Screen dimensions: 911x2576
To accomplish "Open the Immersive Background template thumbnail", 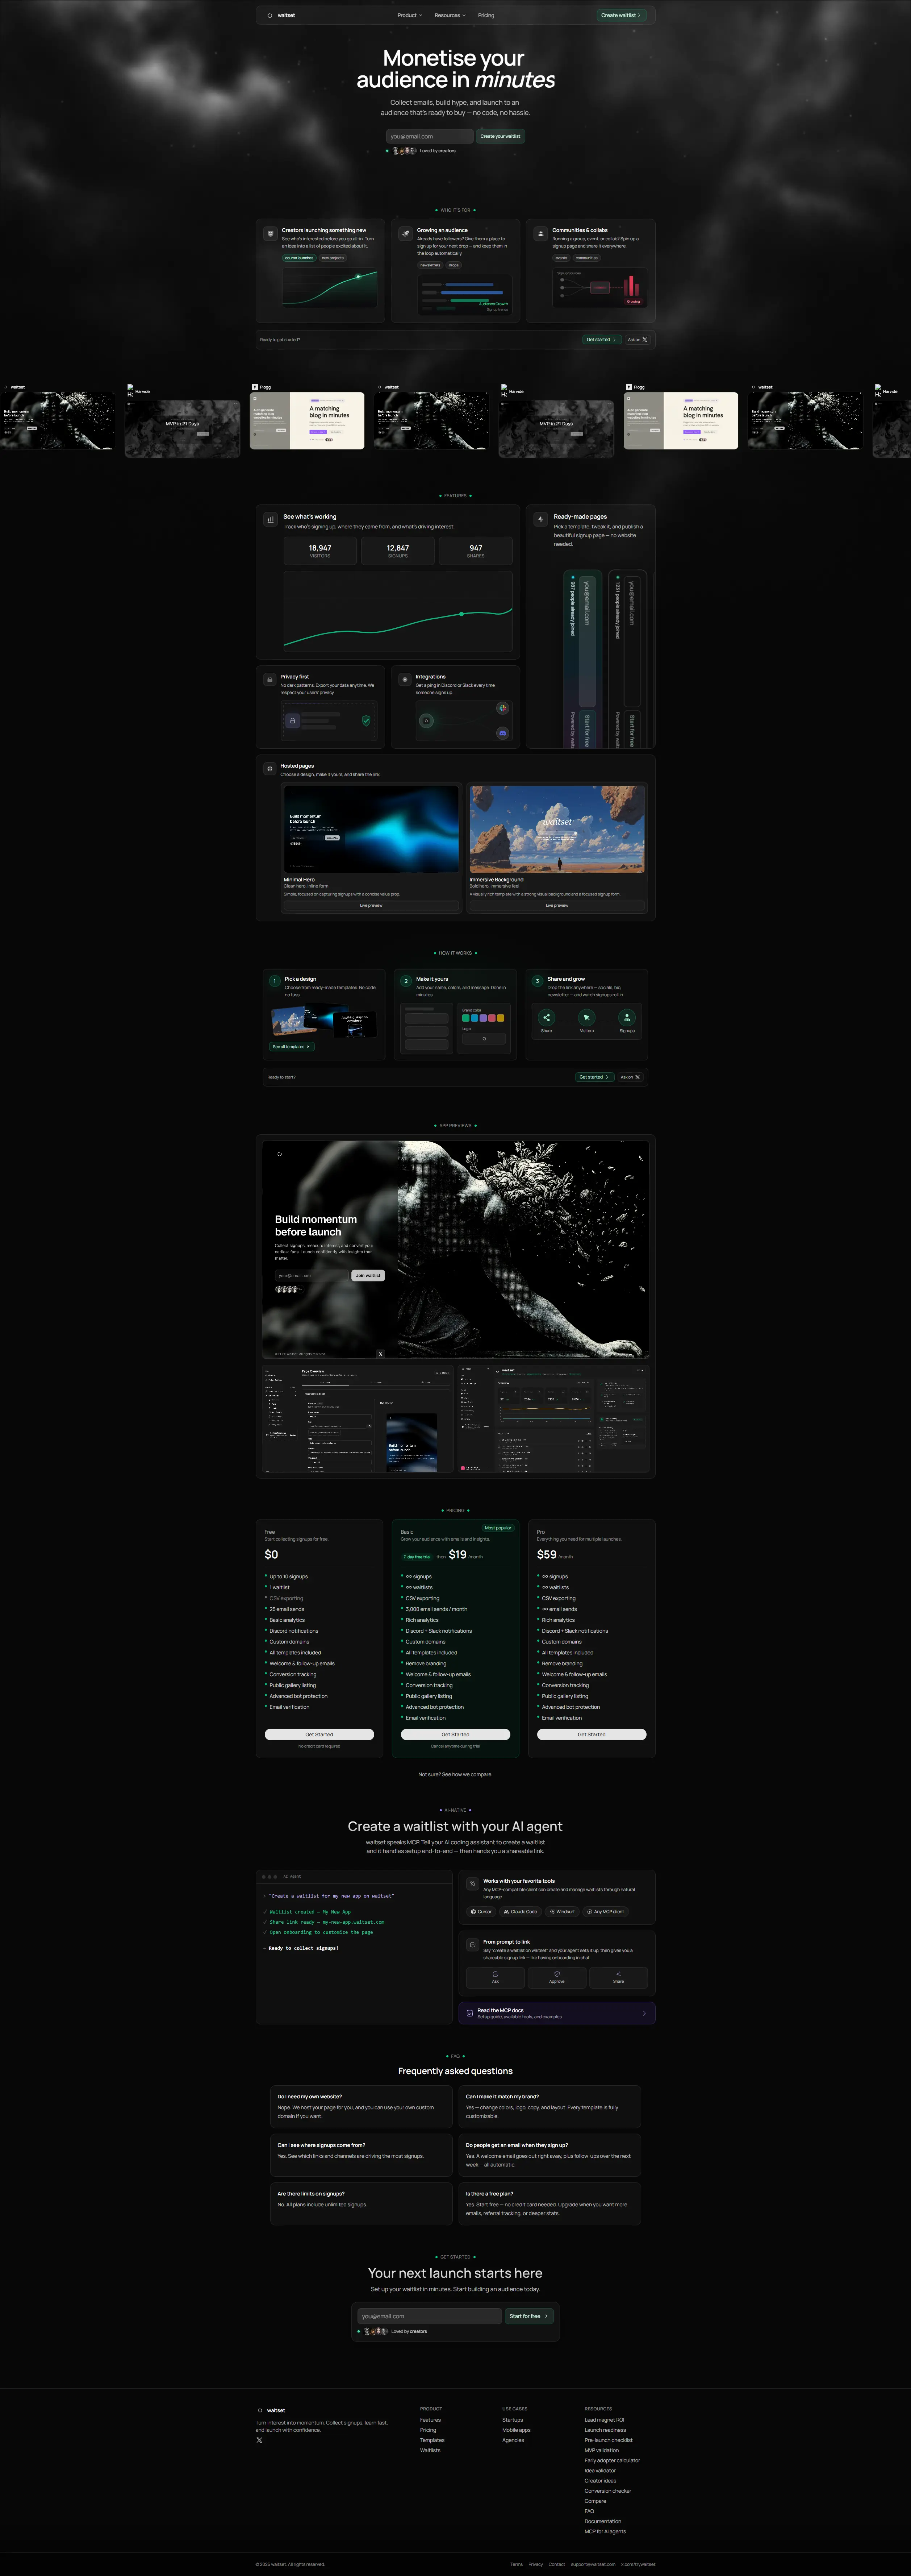I will pyautogui.click(x=557, y=829).
